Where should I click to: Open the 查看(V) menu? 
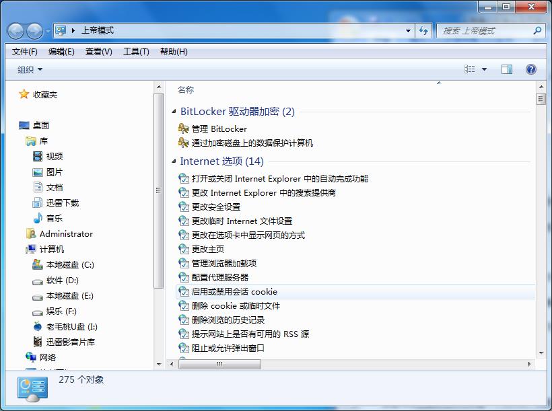(98, 52)
